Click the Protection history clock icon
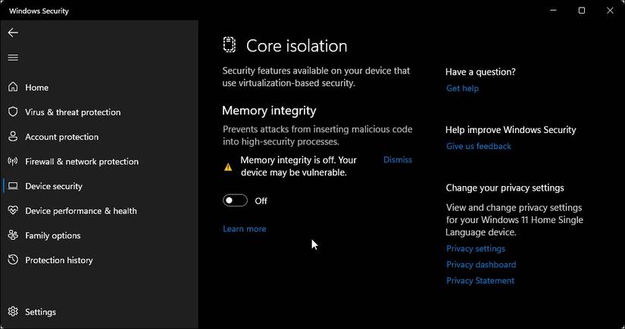This screenshot has height=329, width=625. click(x=13, y=259)
